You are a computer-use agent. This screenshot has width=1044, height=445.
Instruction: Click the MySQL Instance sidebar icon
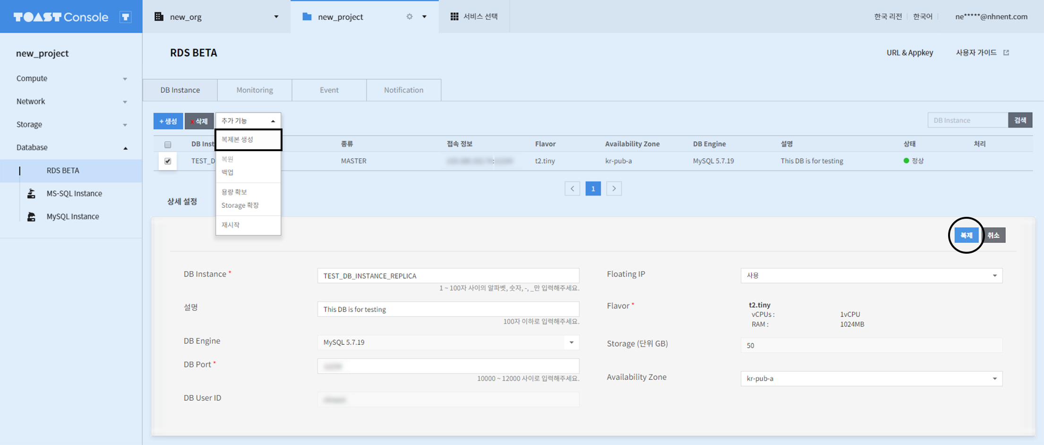pos(31,216)
